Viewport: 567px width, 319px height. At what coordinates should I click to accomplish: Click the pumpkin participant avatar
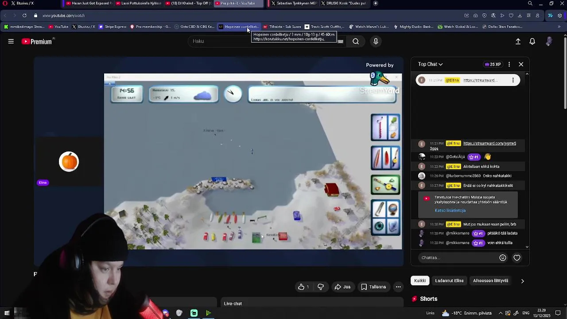tap(69, 162)
